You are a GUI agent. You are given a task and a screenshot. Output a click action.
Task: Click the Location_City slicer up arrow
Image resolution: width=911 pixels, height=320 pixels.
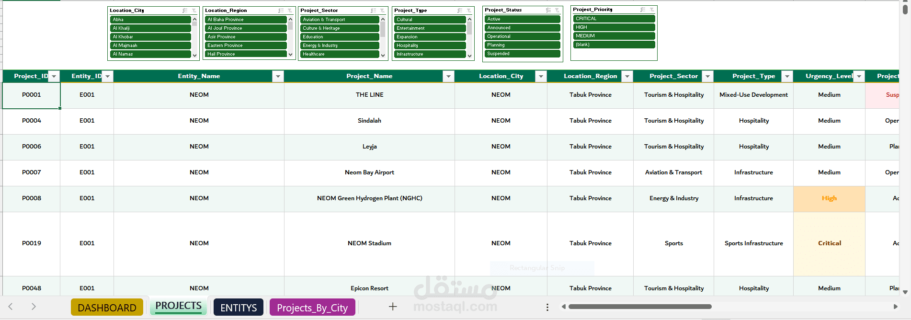tap(194, 19)
